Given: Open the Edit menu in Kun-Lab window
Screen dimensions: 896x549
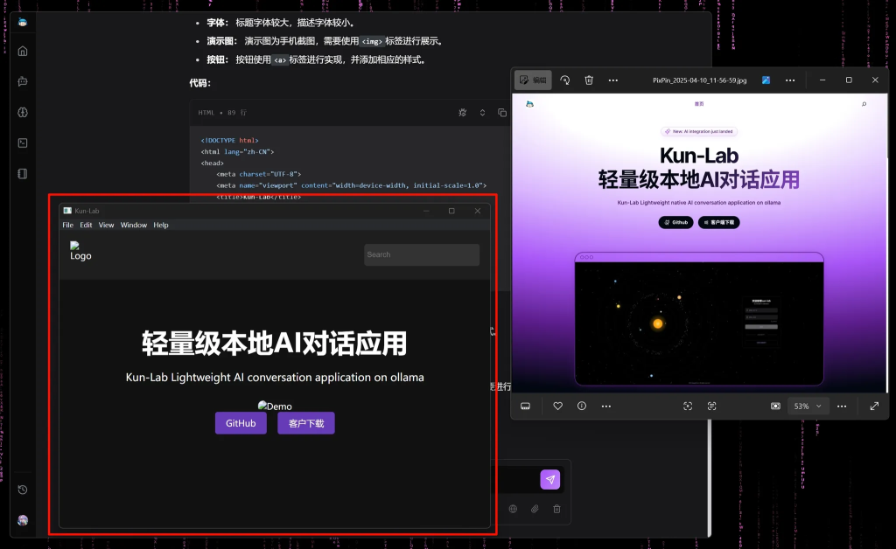Looking at the screenshot, I should [86, 225].
